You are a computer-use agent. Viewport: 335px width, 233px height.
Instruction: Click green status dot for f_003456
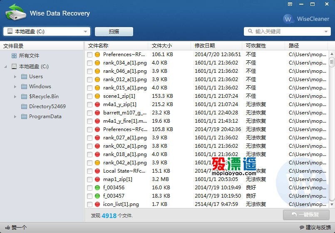(97, 188)
